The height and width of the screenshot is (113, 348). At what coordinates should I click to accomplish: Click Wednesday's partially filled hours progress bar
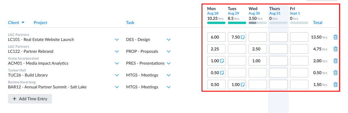click(257, 23)
